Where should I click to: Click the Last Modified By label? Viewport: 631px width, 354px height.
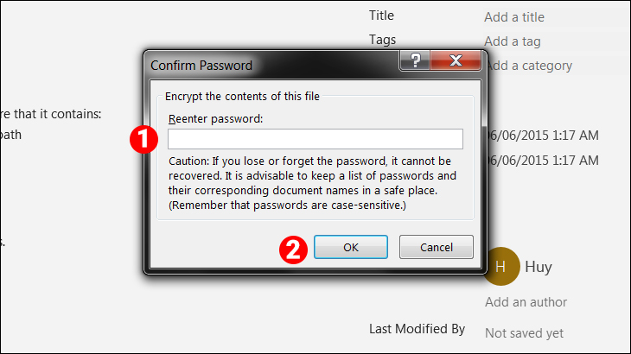(x=417, y=329)
